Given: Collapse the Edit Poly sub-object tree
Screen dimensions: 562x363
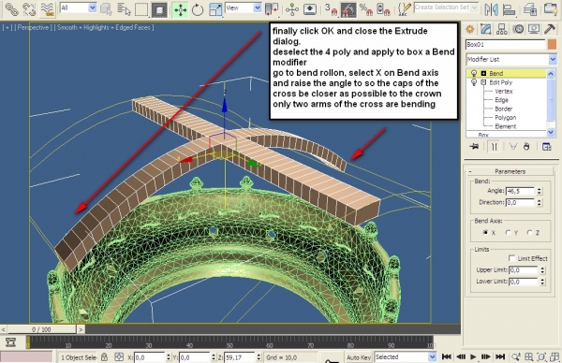Looking at the screenshot, I should point(483,82).
